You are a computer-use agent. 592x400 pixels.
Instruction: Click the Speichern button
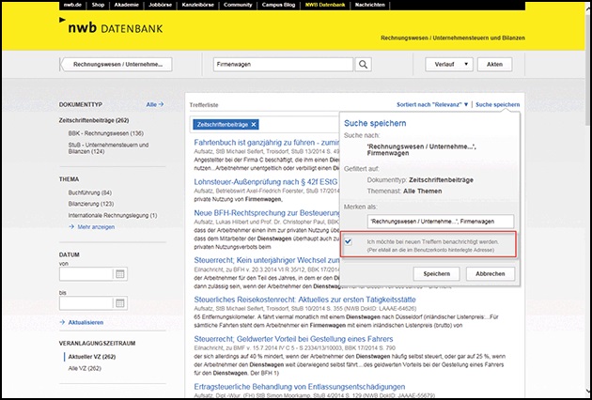pyautogui.click(x=436, y=273)
